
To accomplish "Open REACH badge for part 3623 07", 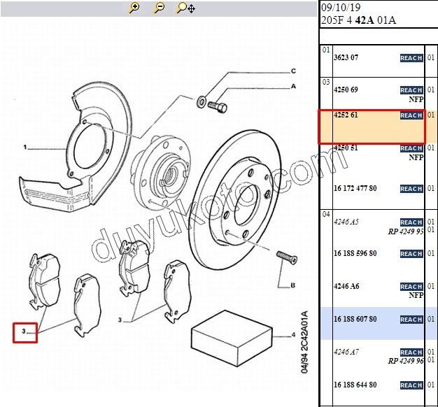I will (x=411, y=58).
